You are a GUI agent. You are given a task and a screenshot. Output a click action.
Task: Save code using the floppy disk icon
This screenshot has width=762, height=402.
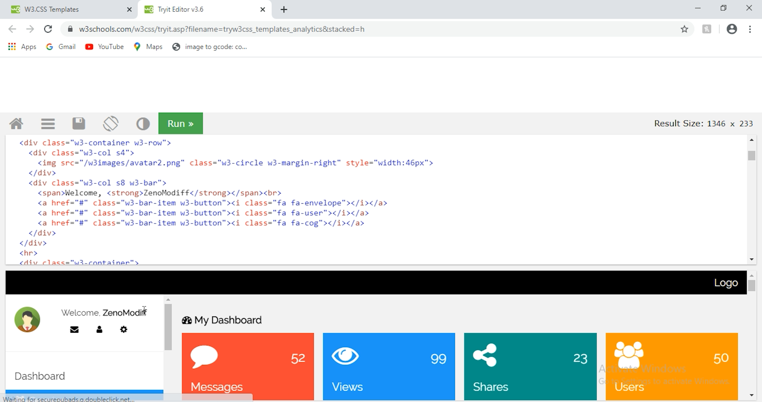[79, 123]
